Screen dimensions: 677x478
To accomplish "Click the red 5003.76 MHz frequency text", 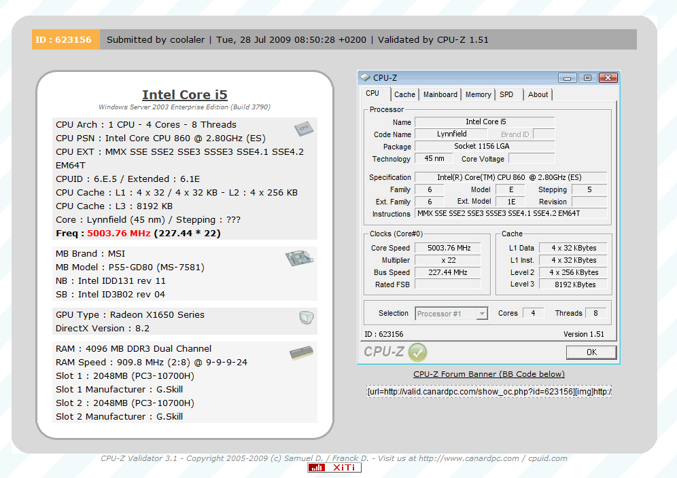I will pyautogui.click(x=119, y=234).
